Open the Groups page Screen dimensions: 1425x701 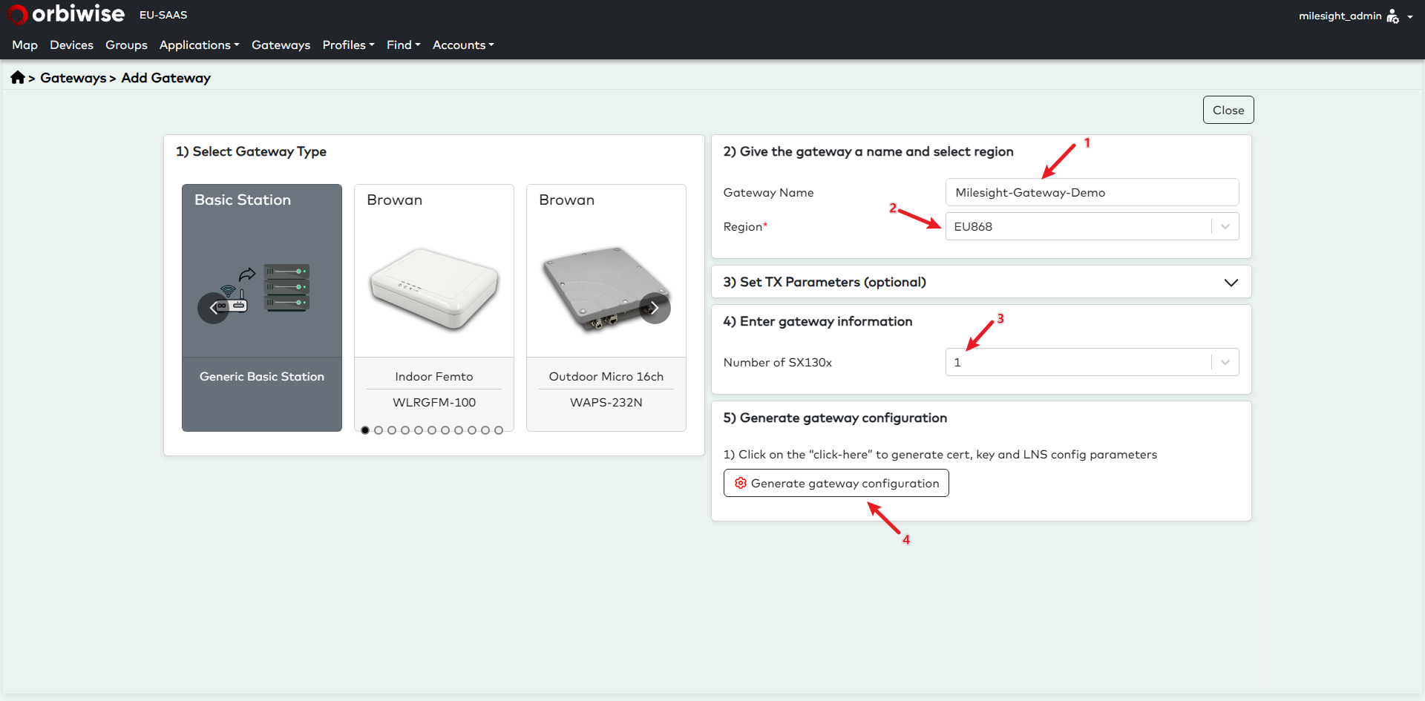126,45
